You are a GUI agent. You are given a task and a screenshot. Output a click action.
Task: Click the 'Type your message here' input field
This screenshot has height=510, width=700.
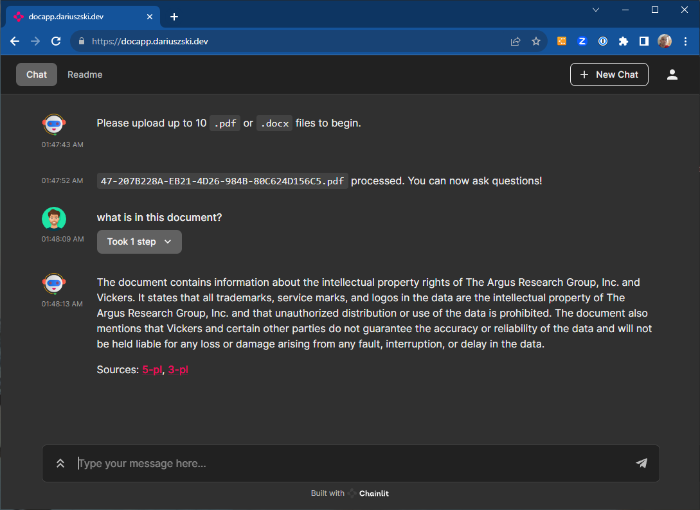[x=347, y=463]
